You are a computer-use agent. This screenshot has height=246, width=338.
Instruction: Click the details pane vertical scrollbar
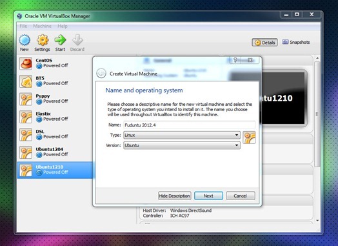(317, 114)
